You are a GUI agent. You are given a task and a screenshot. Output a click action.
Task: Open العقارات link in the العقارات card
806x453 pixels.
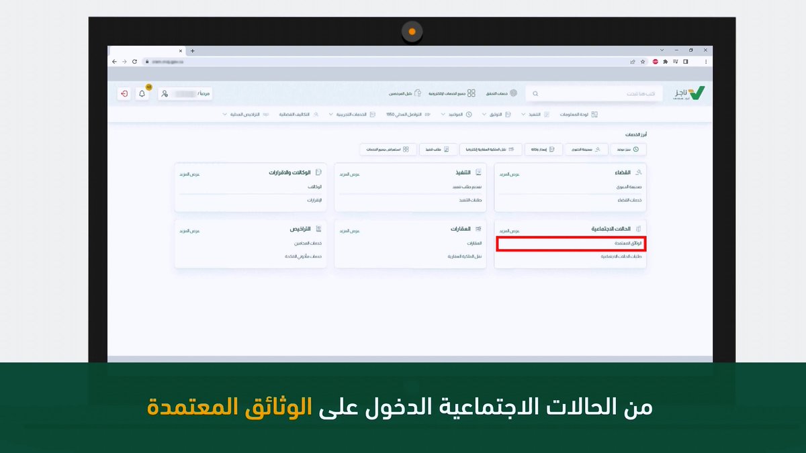point(475,244)
